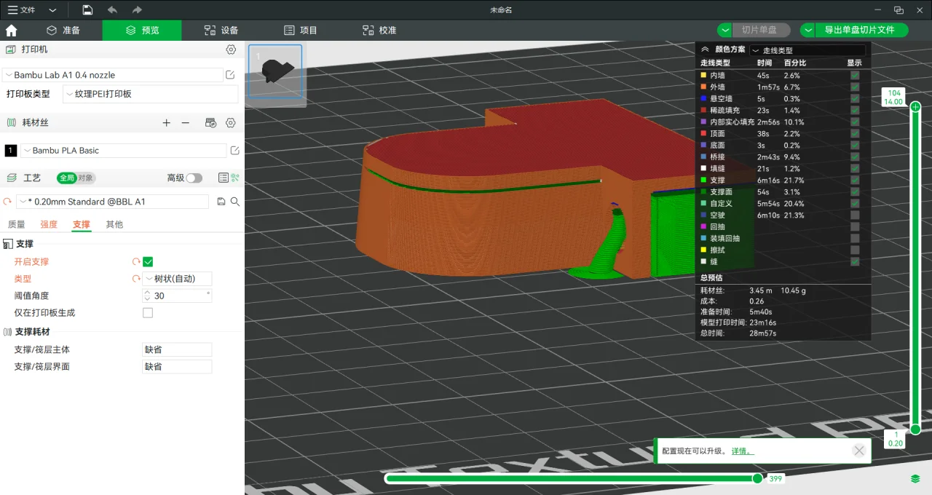Enable the 仅在打印板生成 checkbox
932x495 pixels.
148,313
